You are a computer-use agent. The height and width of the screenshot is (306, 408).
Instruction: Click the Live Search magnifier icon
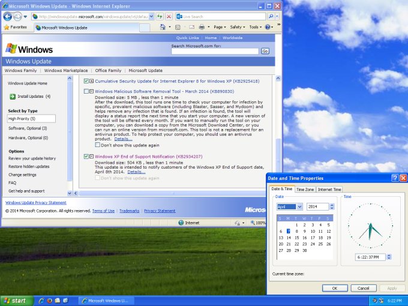coord(271,16)
